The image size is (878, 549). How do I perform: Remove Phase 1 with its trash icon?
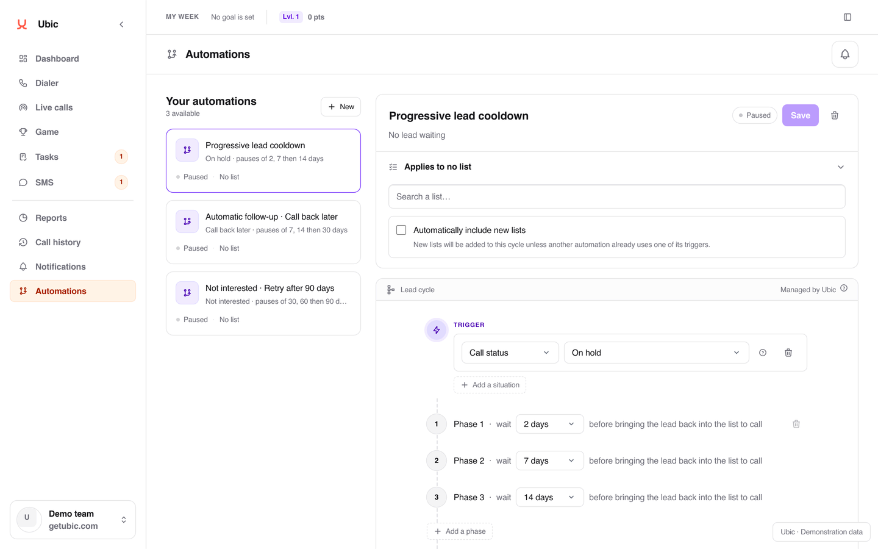[796, 424]
